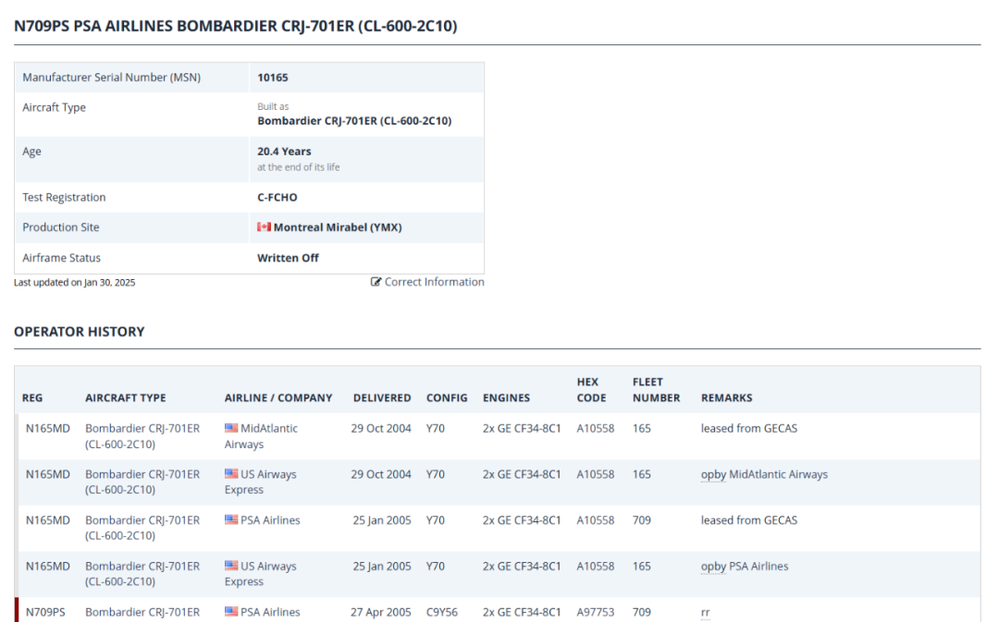
Task: Click the '20.4 Years' age value
Action: coord(284,152)
